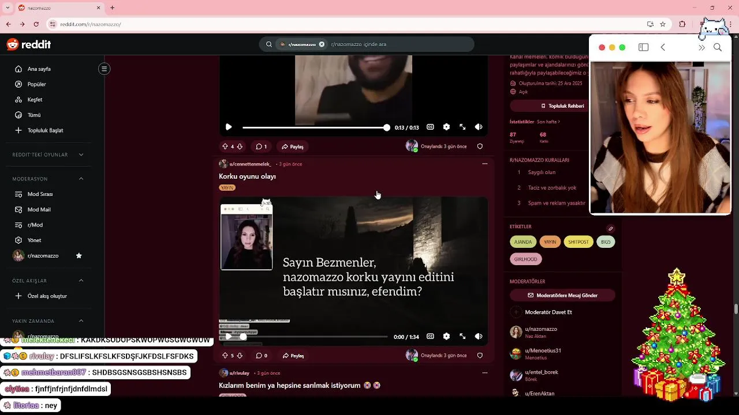
Task: Collapse Özel Akışlar section
Action: [x=81, y=280]
